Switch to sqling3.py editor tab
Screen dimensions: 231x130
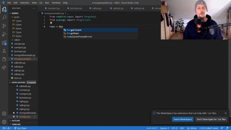point(138,8)
